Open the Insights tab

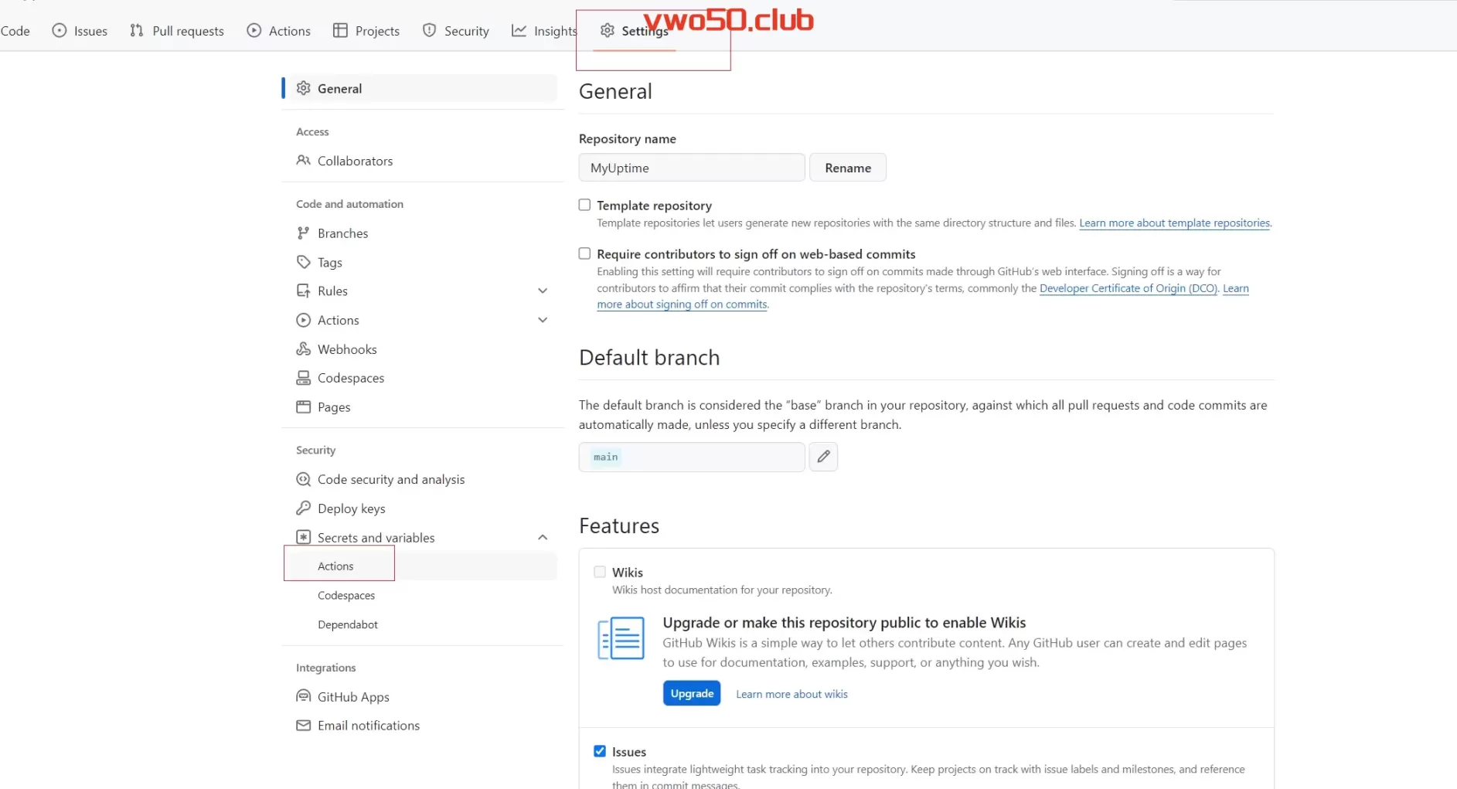point(544,31)
